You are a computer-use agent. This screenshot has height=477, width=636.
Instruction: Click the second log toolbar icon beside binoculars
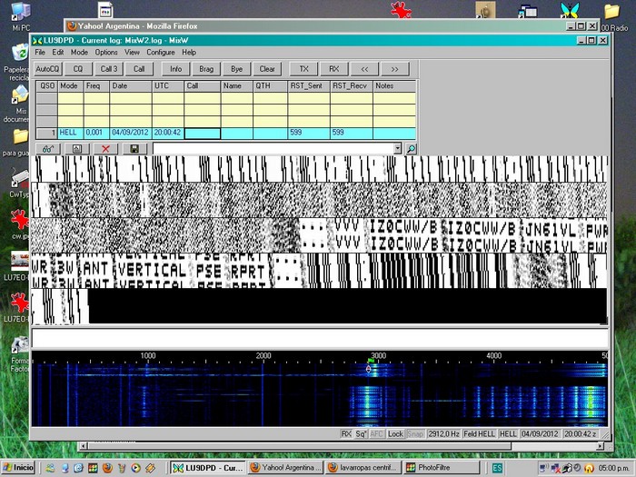(x=77, y=148)
